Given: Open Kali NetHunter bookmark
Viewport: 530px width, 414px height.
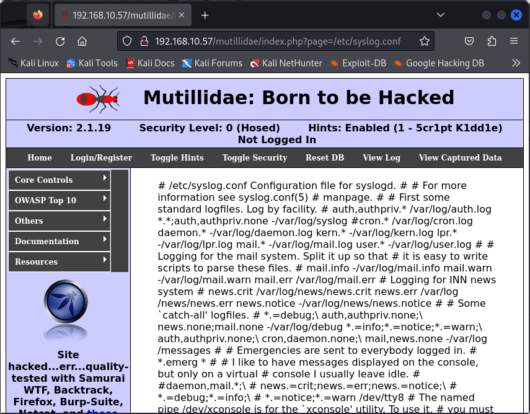Looking at the screenshot, I should pos(286,63).
